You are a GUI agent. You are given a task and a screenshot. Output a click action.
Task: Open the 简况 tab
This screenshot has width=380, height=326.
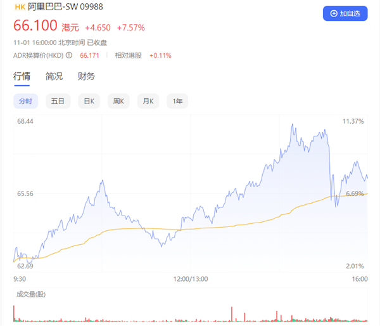[54, 76]
